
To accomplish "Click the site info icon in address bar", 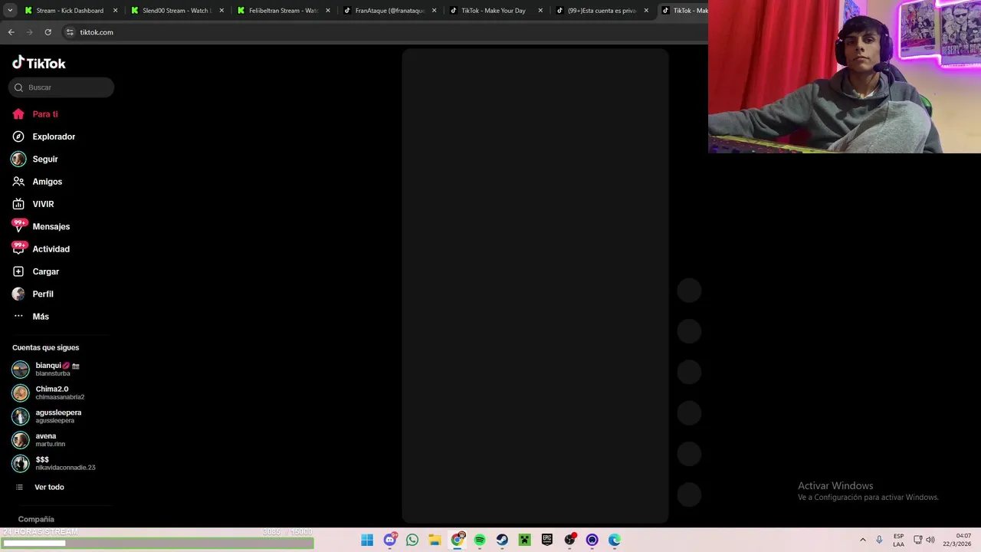I will tap(70, 32).
